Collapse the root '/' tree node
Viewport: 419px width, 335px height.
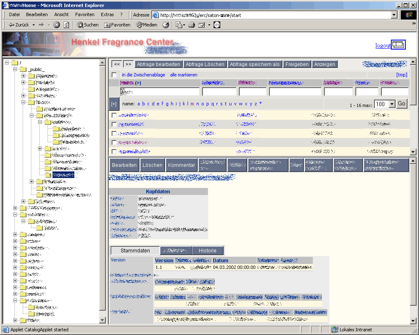(x=7, y=63)
